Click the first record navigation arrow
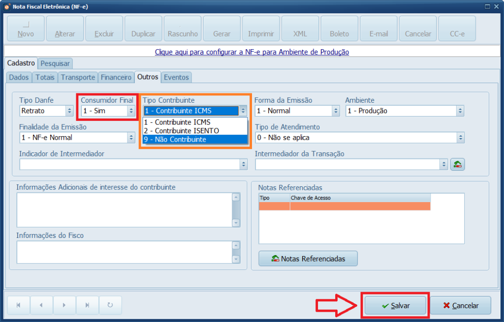Viewport: 504px width, 322px height. 18,305
